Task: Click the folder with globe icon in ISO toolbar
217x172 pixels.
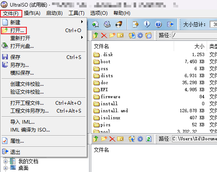Action: 149,35
